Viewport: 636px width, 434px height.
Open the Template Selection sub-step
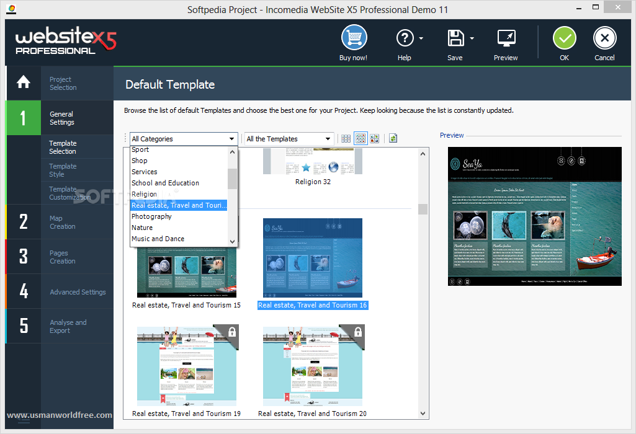coord(63,147)
